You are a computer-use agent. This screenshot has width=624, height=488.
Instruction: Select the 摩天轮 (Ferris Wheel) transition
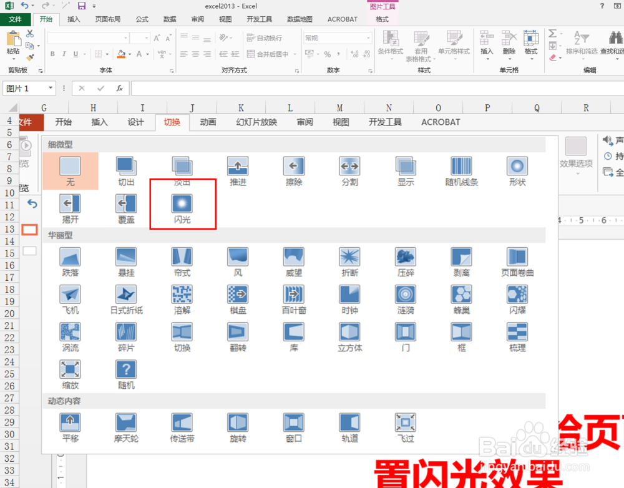(x=126, y=427)
